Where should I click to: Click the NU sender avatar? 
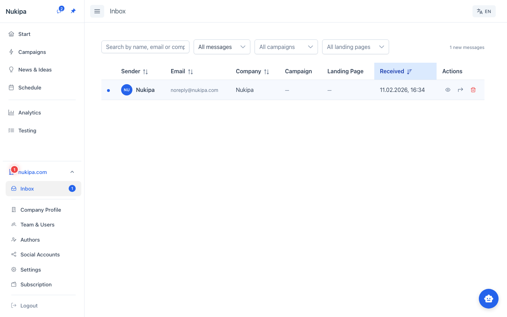pyautogui.click(x=127, y=90)
